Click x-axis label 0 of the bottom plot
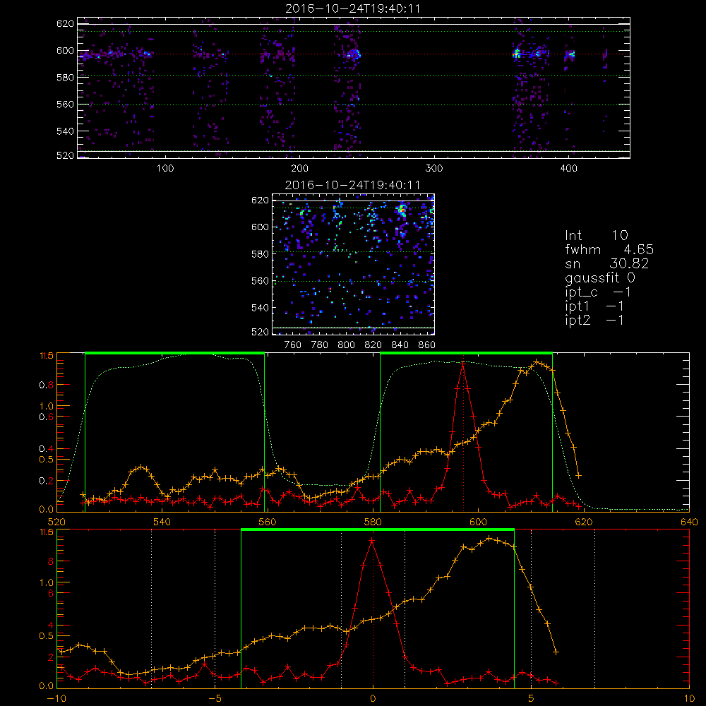 pyautogui.click(x=373, y=699)
